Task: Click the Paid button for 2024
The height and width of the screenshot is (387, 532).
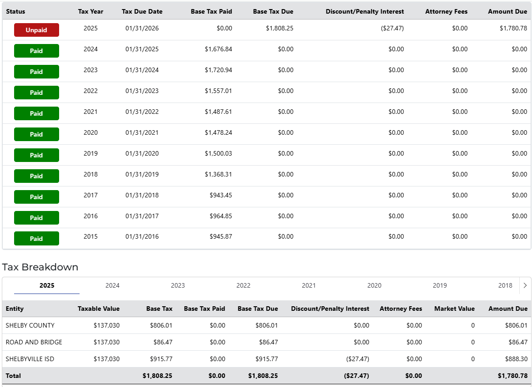Action: click(36, 51)
